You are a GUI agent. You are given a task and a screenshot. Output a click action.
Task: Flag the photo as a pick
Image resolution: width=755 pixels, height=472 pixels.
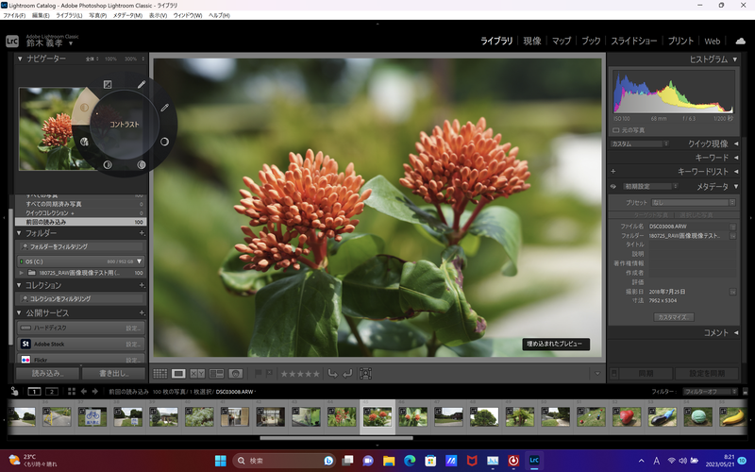[x=258, y=373]
